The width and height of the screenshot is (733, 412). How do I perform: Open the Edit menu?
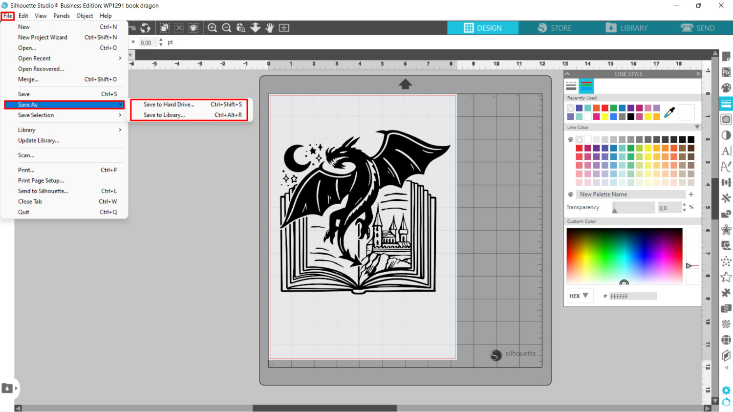click(x=23, y=16)
